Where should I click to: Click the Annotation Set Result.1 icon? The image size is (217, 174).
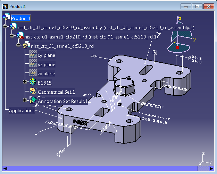click(33, 100)
